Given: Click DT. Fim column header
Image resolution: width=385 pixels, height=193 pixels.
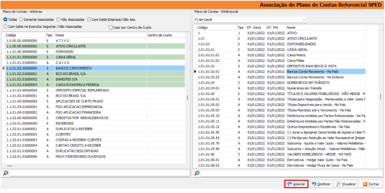Looking at the screenshot, I should 276,27.
